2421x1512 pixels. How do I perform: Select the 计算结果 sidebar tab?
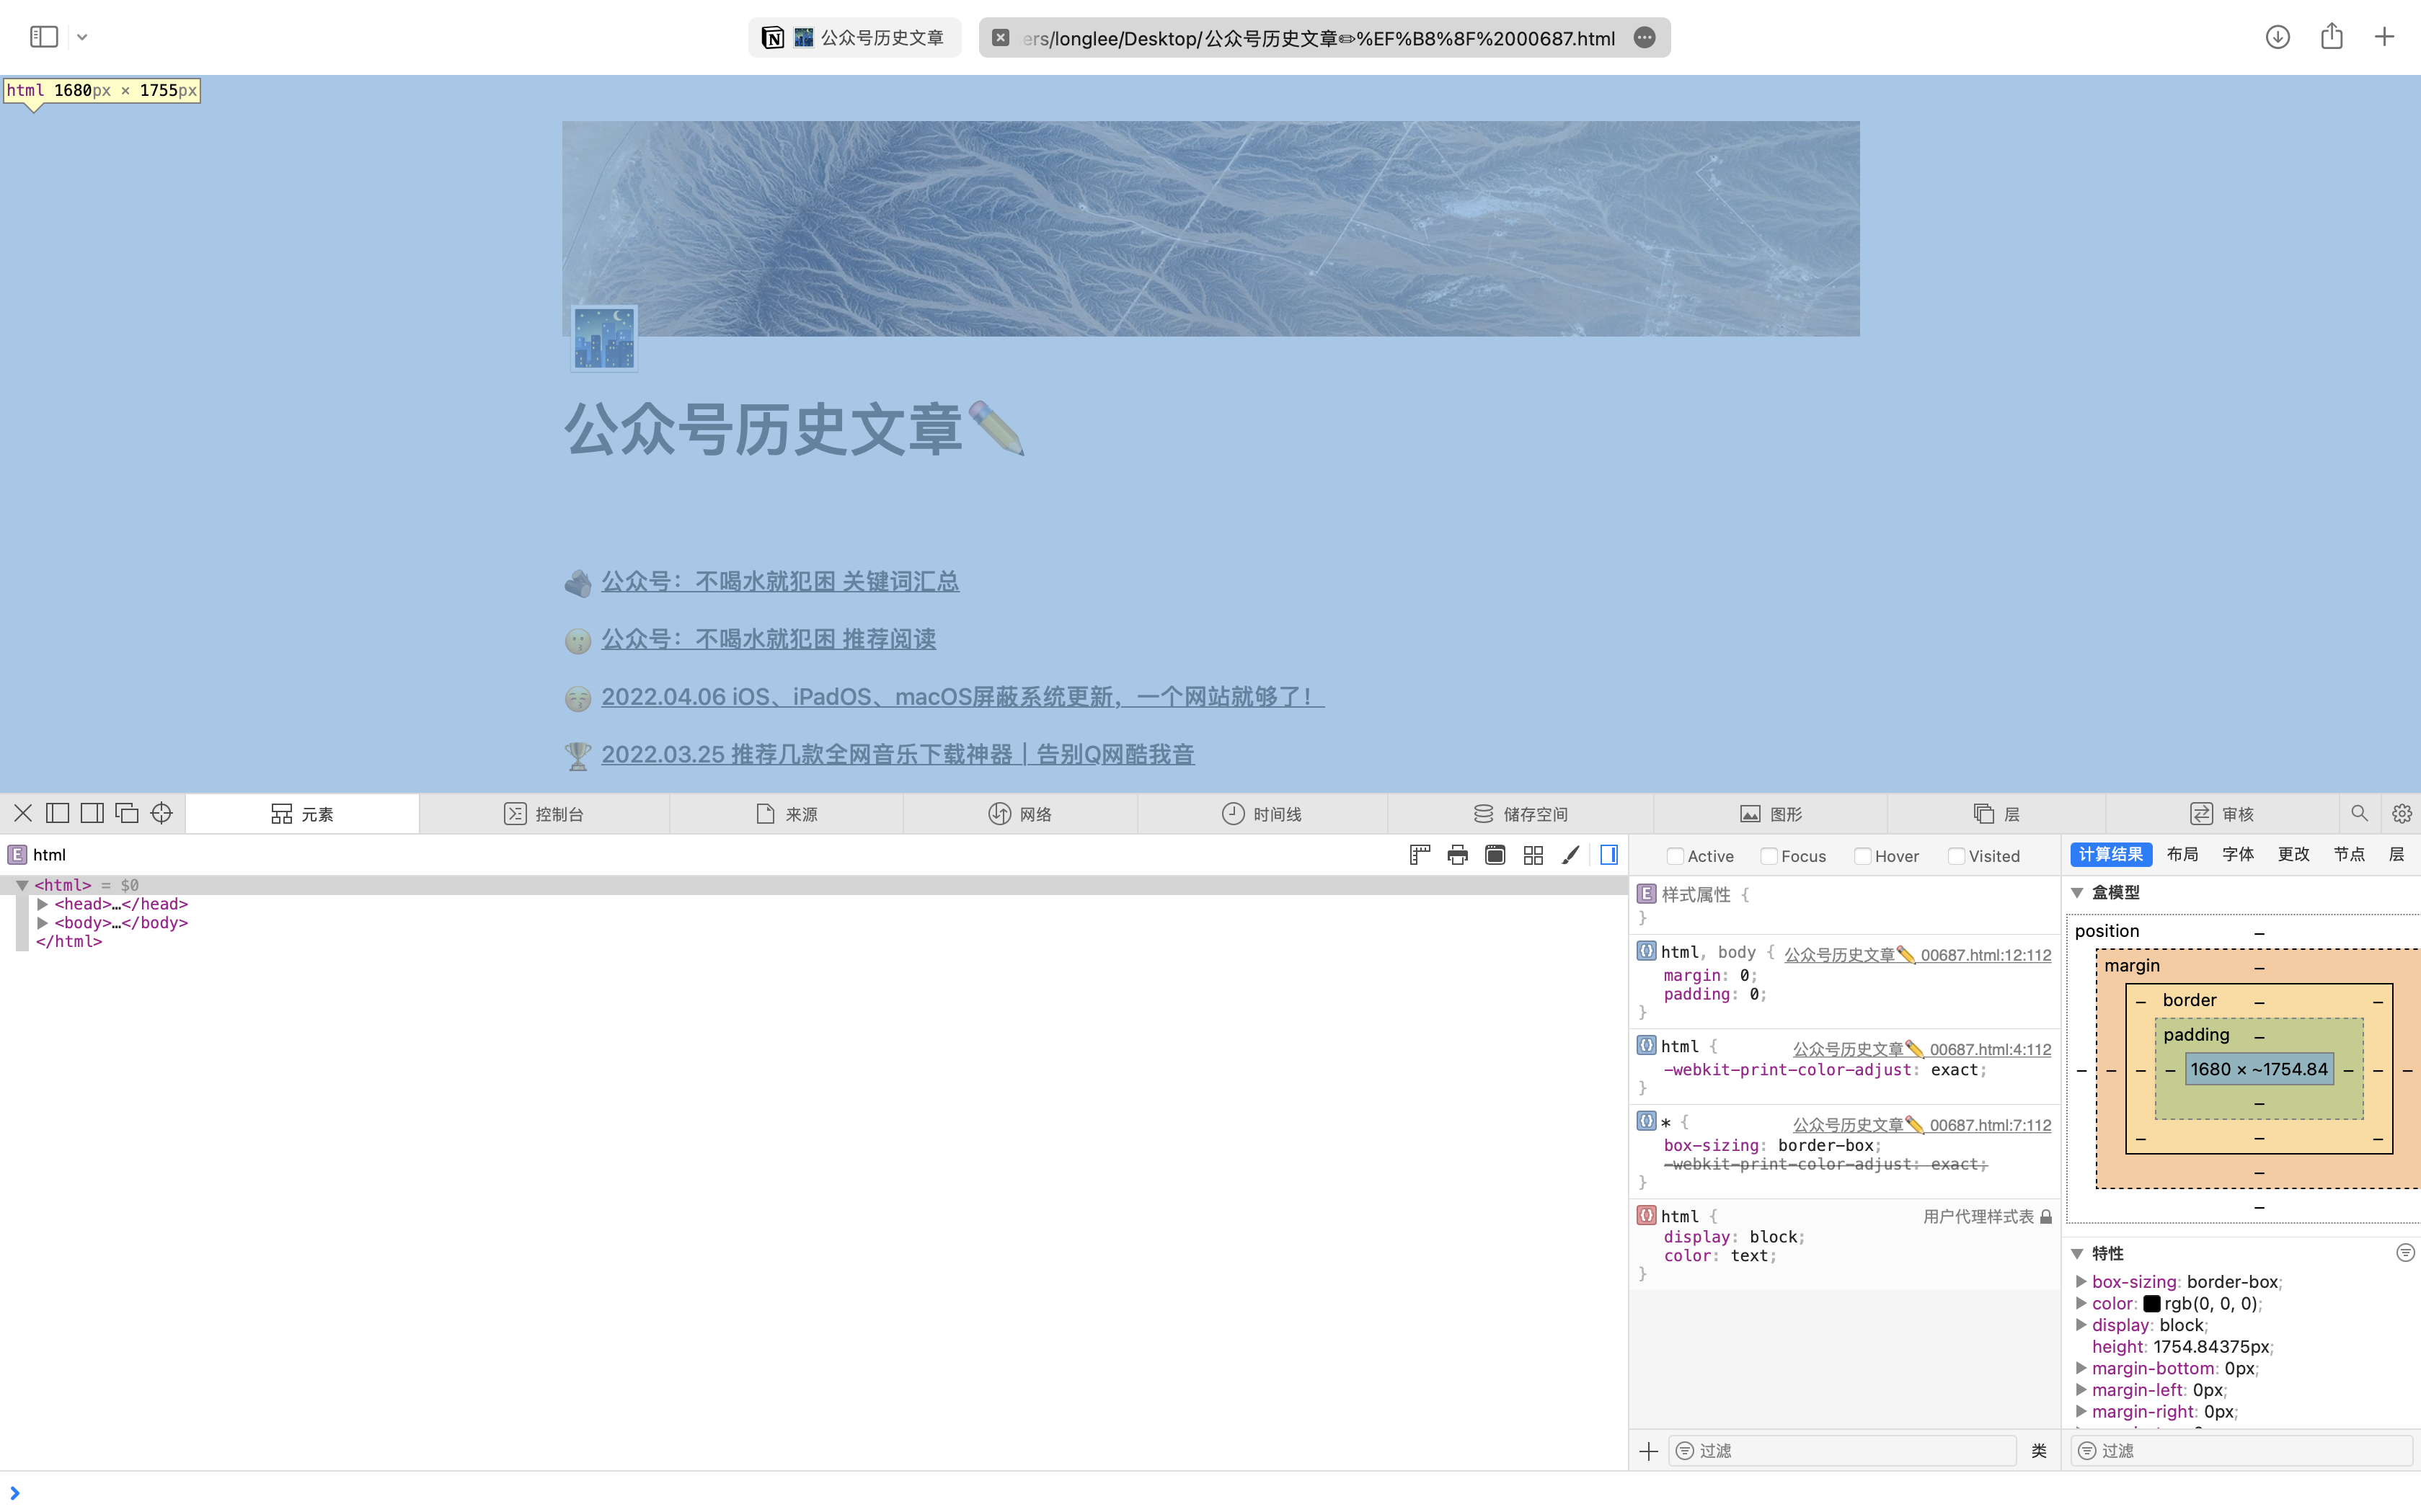[x=2111, y=855]
